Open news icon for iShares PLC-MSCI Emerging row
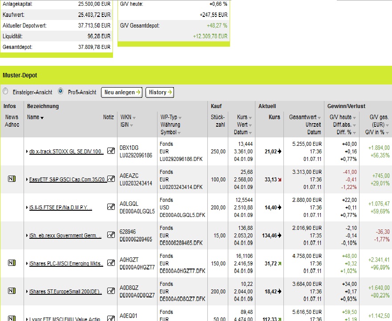The width and height of the screenshot is (392, 321). click(12, 263)
